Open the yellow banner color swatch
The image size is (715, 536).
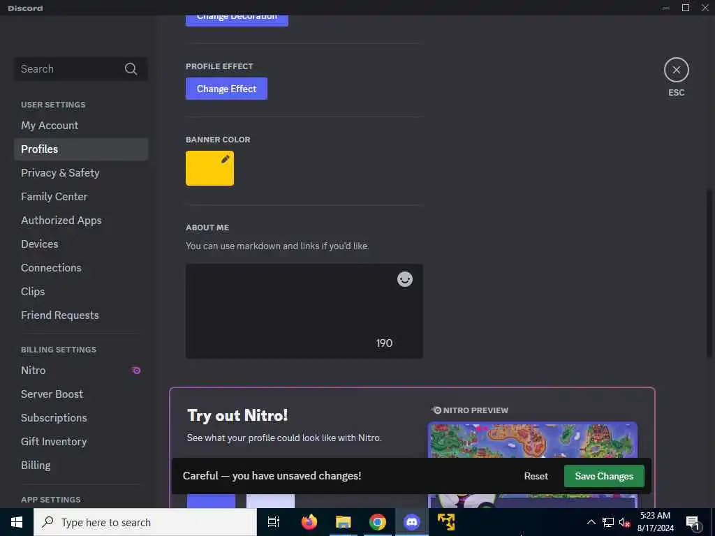pos(209,168)
